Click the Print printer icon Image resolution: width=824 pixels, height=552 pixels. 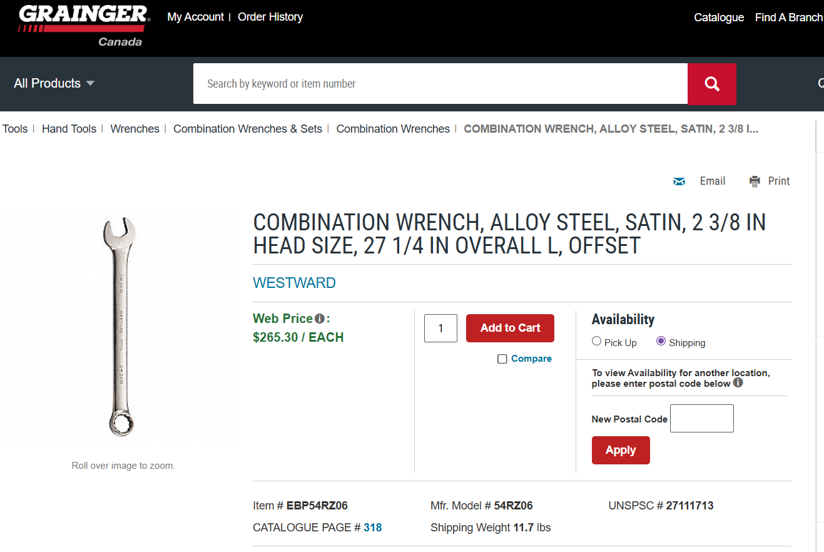tap(755, 181)
